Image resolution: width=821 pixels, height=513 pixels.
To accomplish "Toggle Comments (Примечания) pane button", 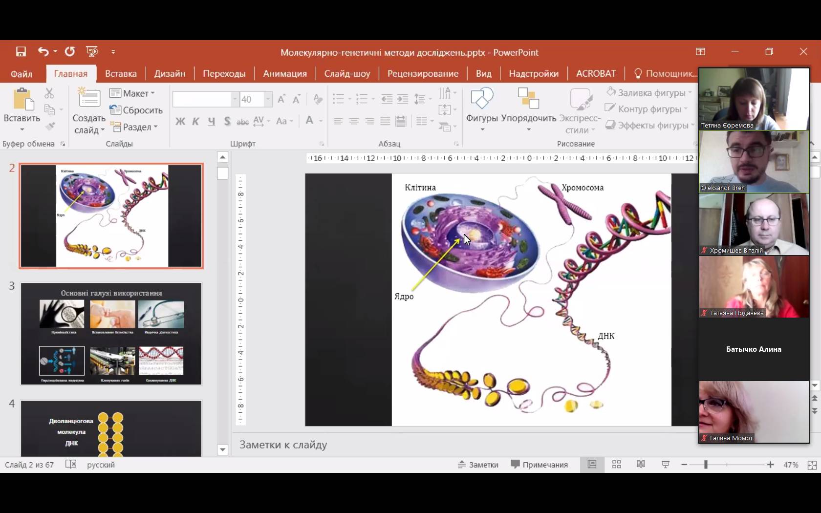I will (540, 465).
